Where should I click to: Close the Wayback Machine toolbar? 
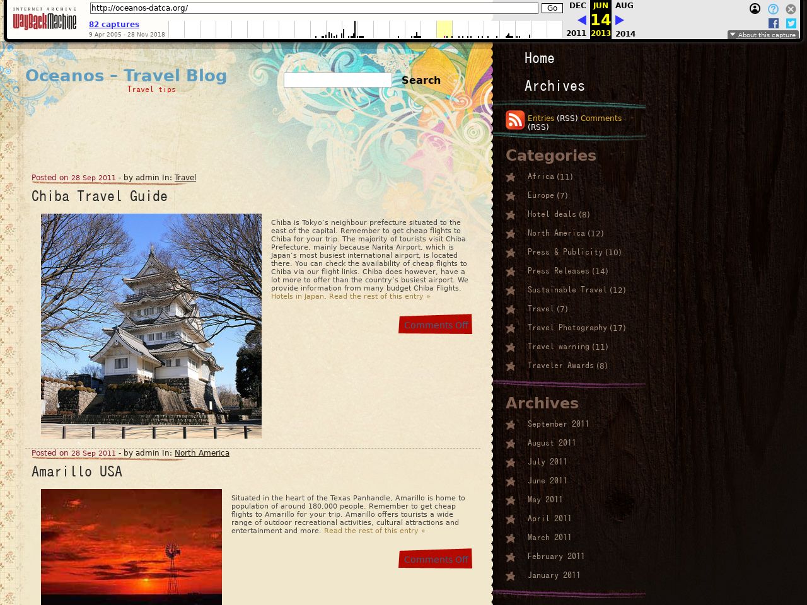(791, 9)
